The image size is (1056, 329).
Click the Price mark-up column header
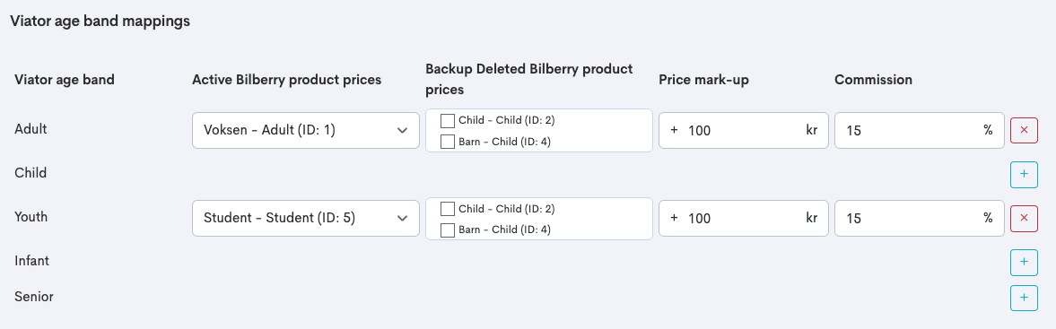click(x=703, y=80)
